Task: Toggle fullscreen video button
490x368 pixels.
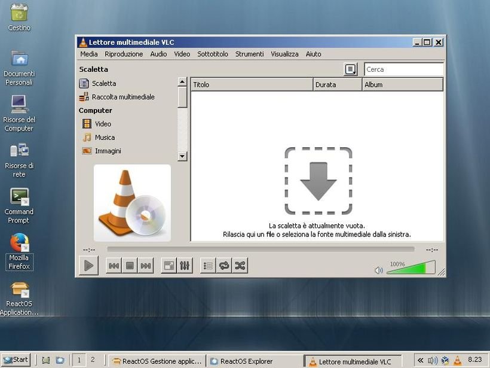Action: [169, 266]
